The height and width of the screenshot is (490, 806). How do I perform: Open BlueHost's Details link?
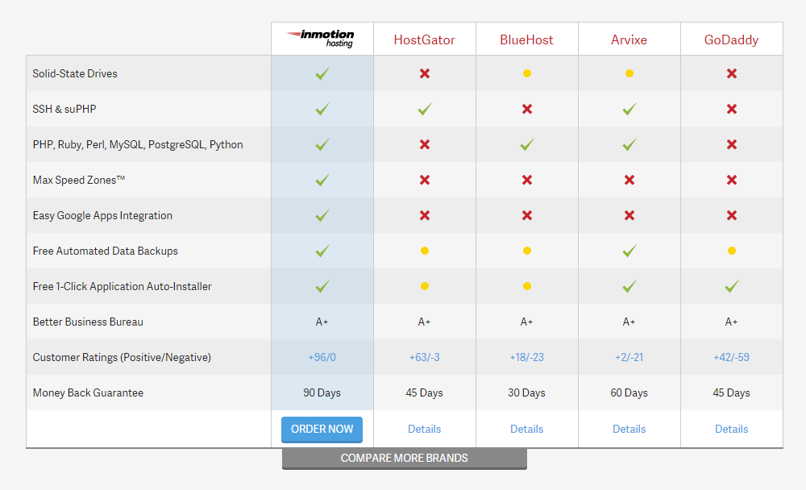click(x=526, y=429)
